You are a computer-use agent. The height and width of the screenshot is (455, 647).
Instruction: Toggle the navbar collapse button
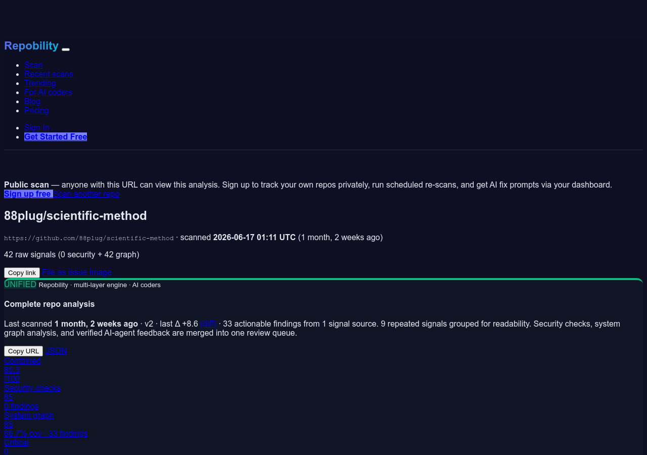tap(66, 49)
